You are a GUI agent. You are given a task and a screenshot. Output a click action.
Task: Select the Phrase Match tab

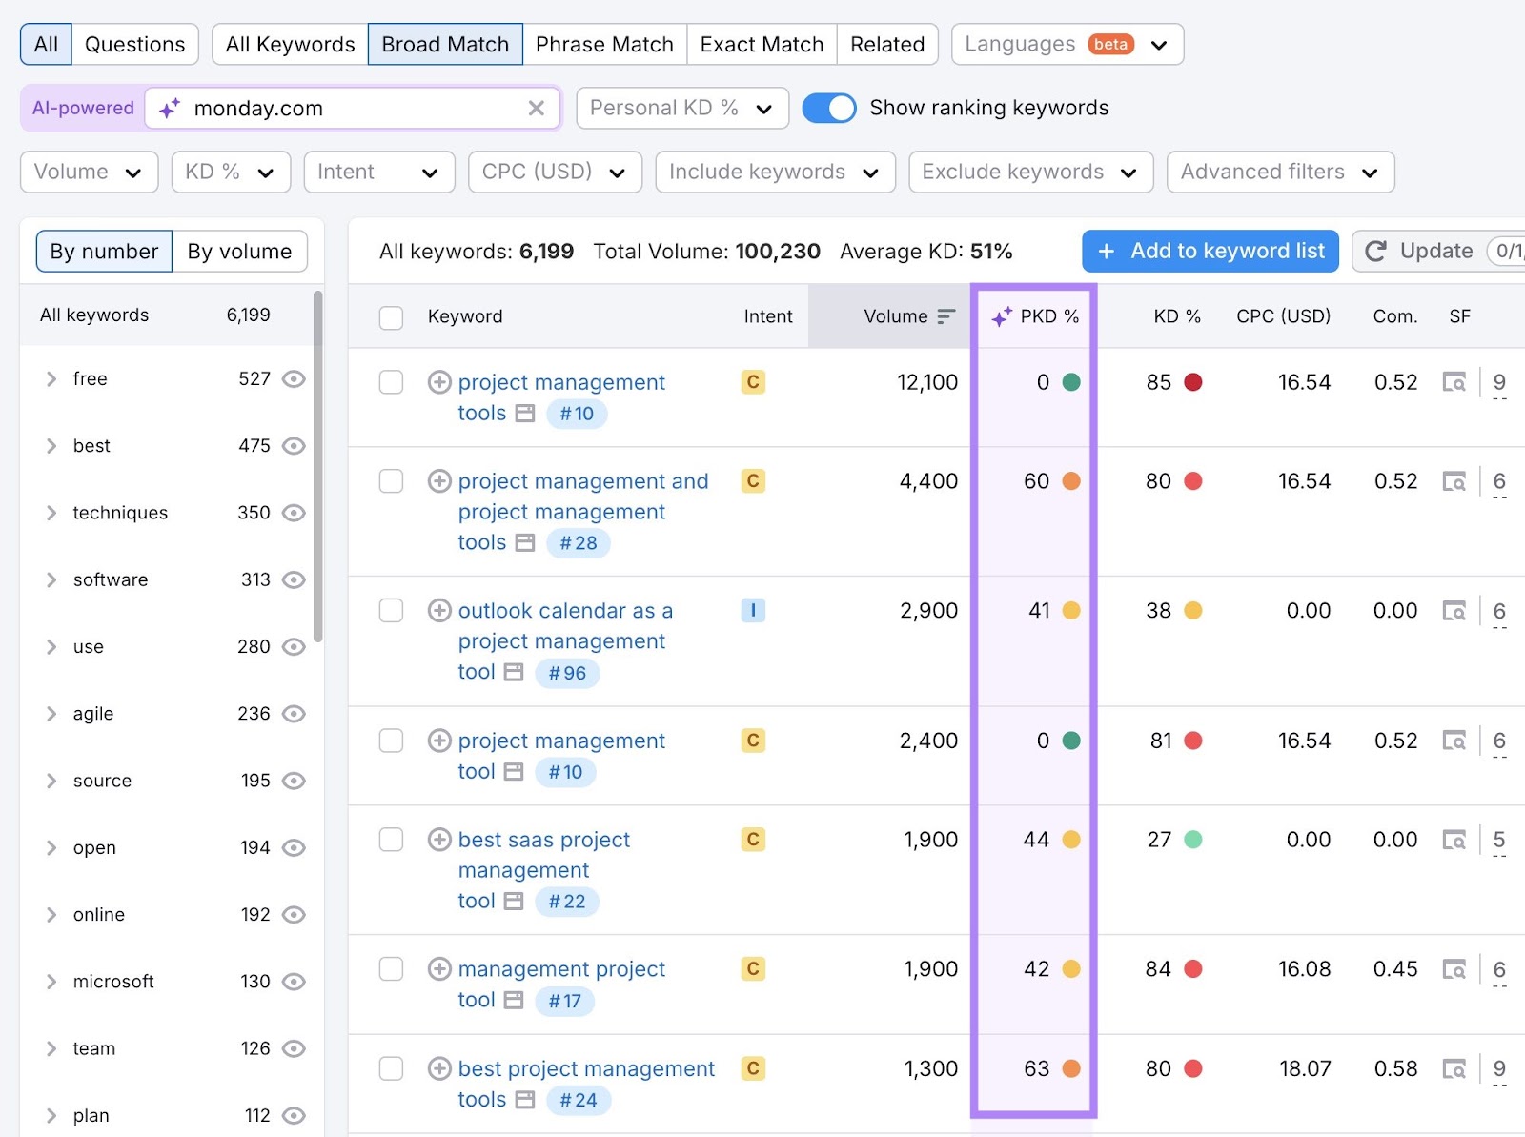[x=604, y=45]
